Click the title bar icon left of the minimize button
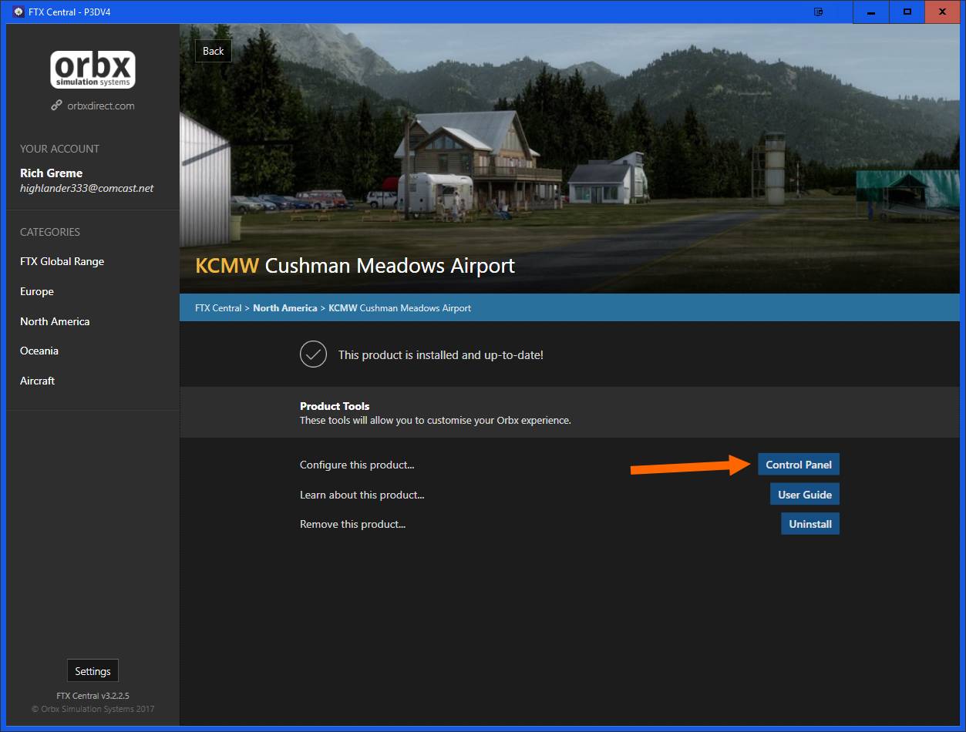The height and width of the screenshot is (732, 966). tap(819, 12)
